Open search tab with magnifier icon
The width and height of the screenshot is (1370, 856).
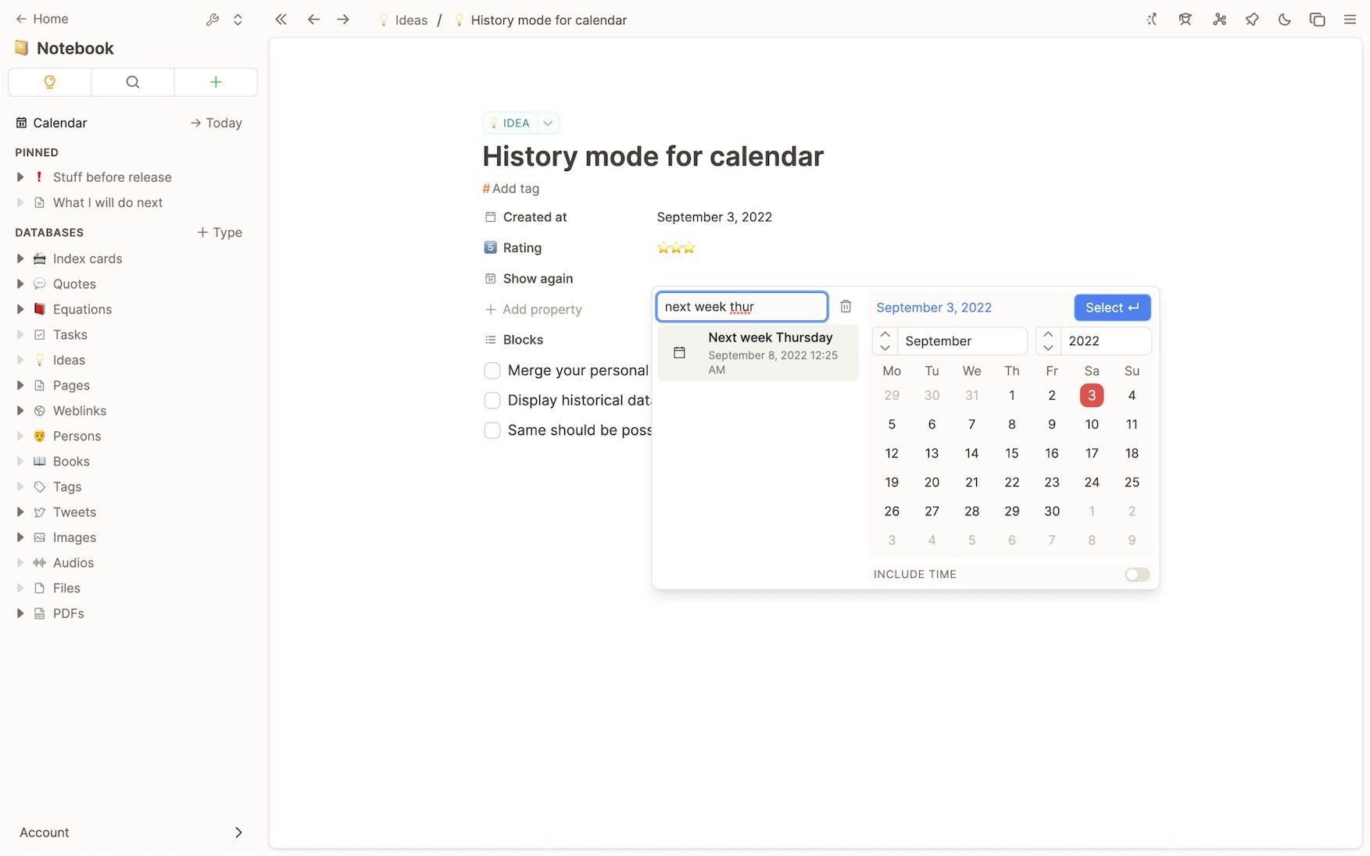click(133, 82)
